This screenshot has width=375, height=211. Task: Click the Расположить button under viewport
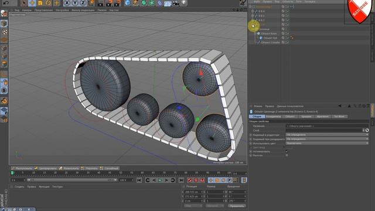(22, 168)
